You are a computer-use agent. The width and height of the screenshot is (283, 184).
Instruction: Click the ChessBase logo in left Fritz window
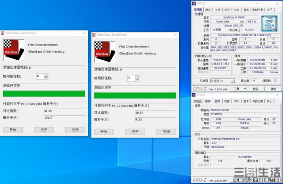point(14,50)
